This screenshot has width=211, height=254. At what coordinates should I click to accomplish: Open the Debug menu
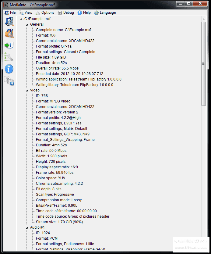[66, 13]
